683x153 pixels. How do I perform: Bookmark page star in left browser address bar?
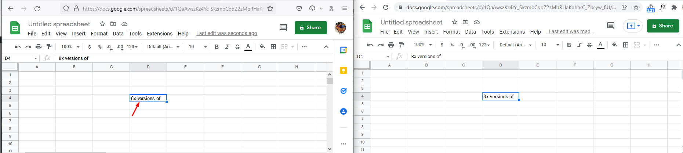click(270, 8)
